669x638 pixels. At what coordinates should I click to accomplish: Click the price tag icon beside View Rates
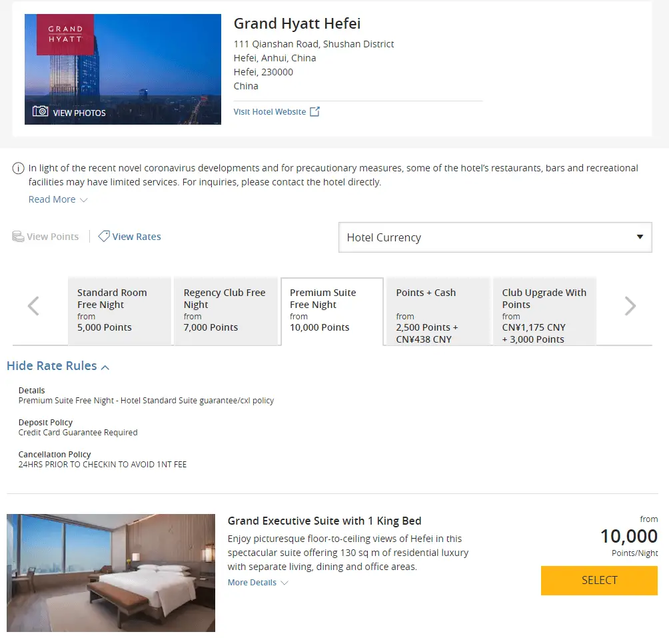(104, 236)
